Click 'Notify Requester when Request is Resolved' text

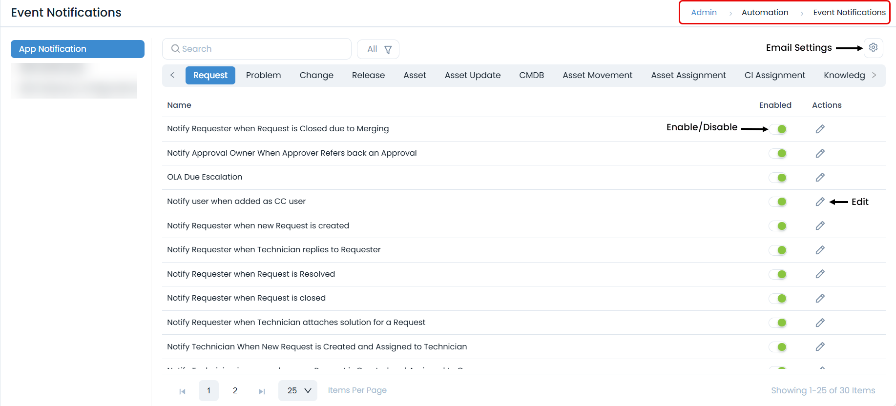[251, 274]
